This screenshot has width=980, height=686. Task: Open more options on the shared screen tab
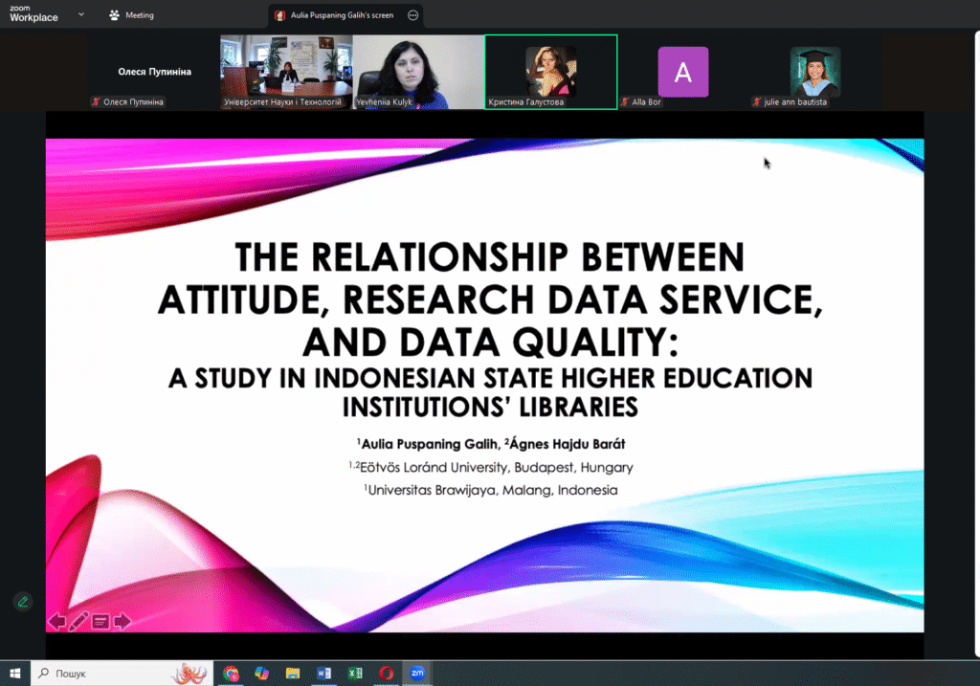(412, 15)
